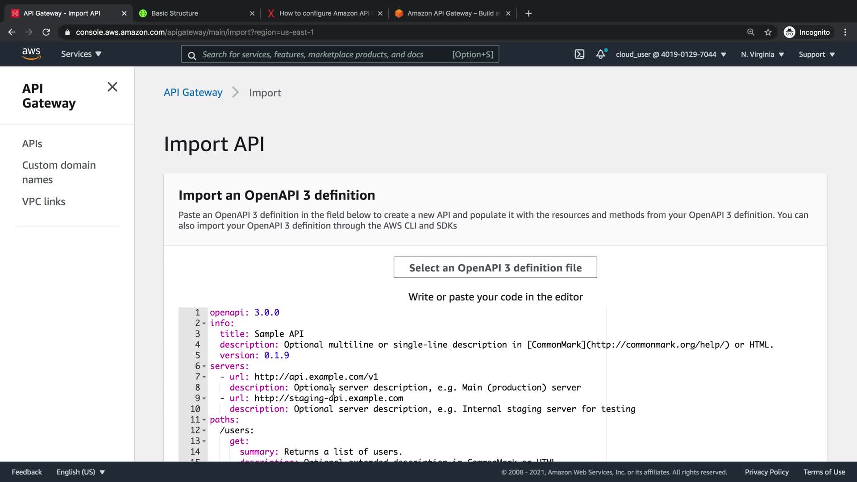Open cloud_user account dropdown
The width and height of the screenshot is (857, 482).
[671, 54]
